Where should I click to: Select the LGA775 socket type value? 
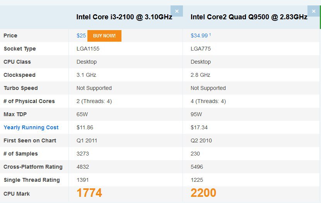(201, 49)
